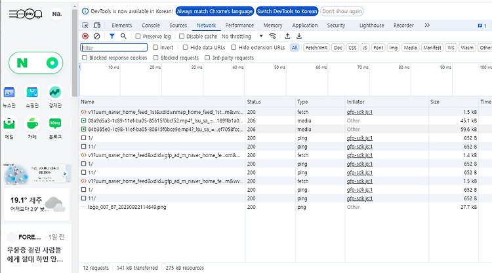492x273 pixels.
Task: Click Switch DevTools to Korean
Action: pos(287,11)
